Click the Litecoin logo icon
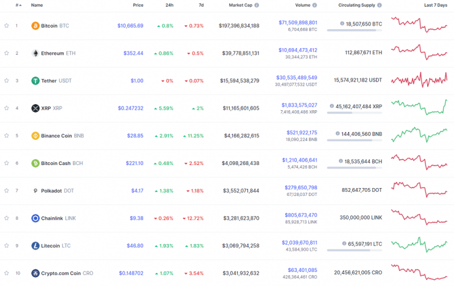The width and height of the screenshot is (454, 286). click(x=35, y=245)
